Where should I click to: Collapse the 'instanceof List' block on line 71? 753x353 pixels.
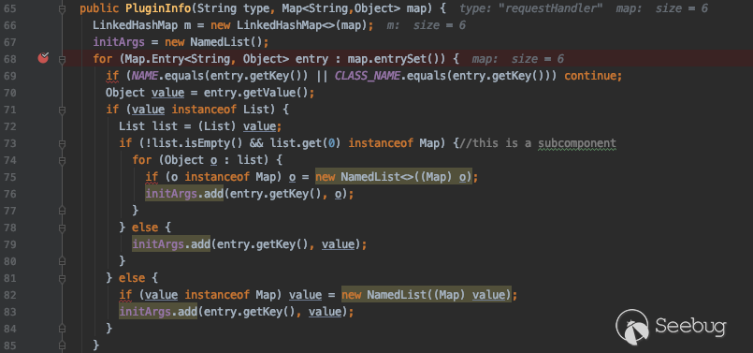(62, 110)
